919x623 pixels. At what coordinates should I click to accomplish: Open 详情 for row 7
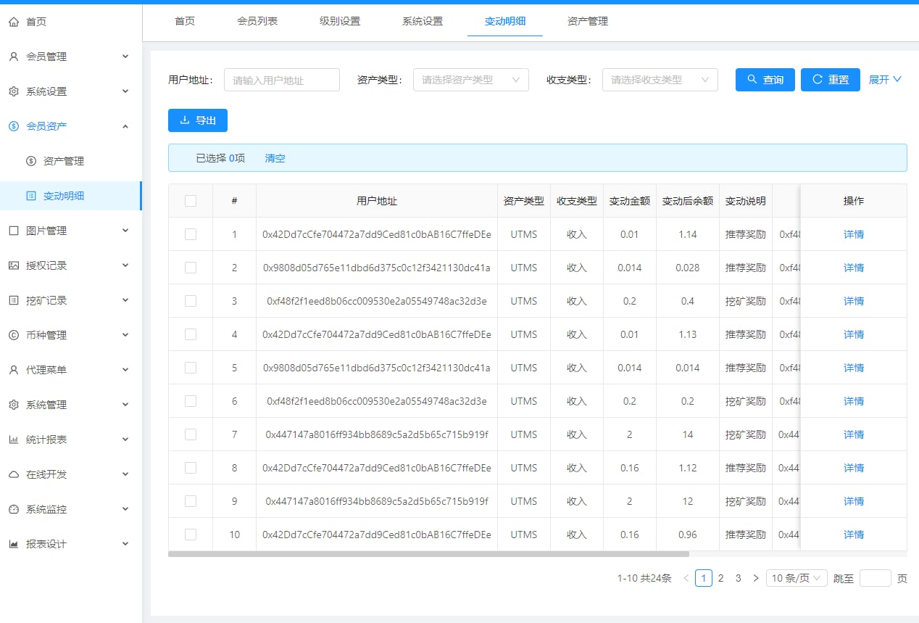(x=854, y=434)
